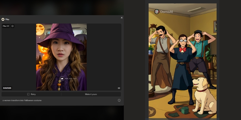Toggle the video sound speaker icon
This screenshot has height=120, width=241.
pyautogui.click(x=119, y=88)
